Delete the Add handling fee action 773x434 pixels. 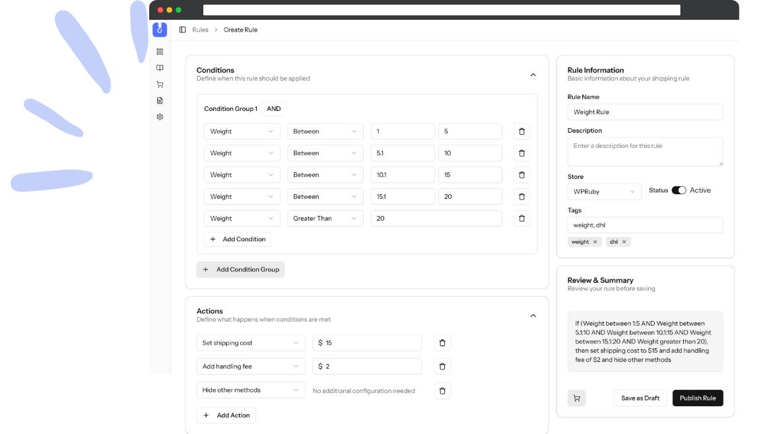[442, 367]
